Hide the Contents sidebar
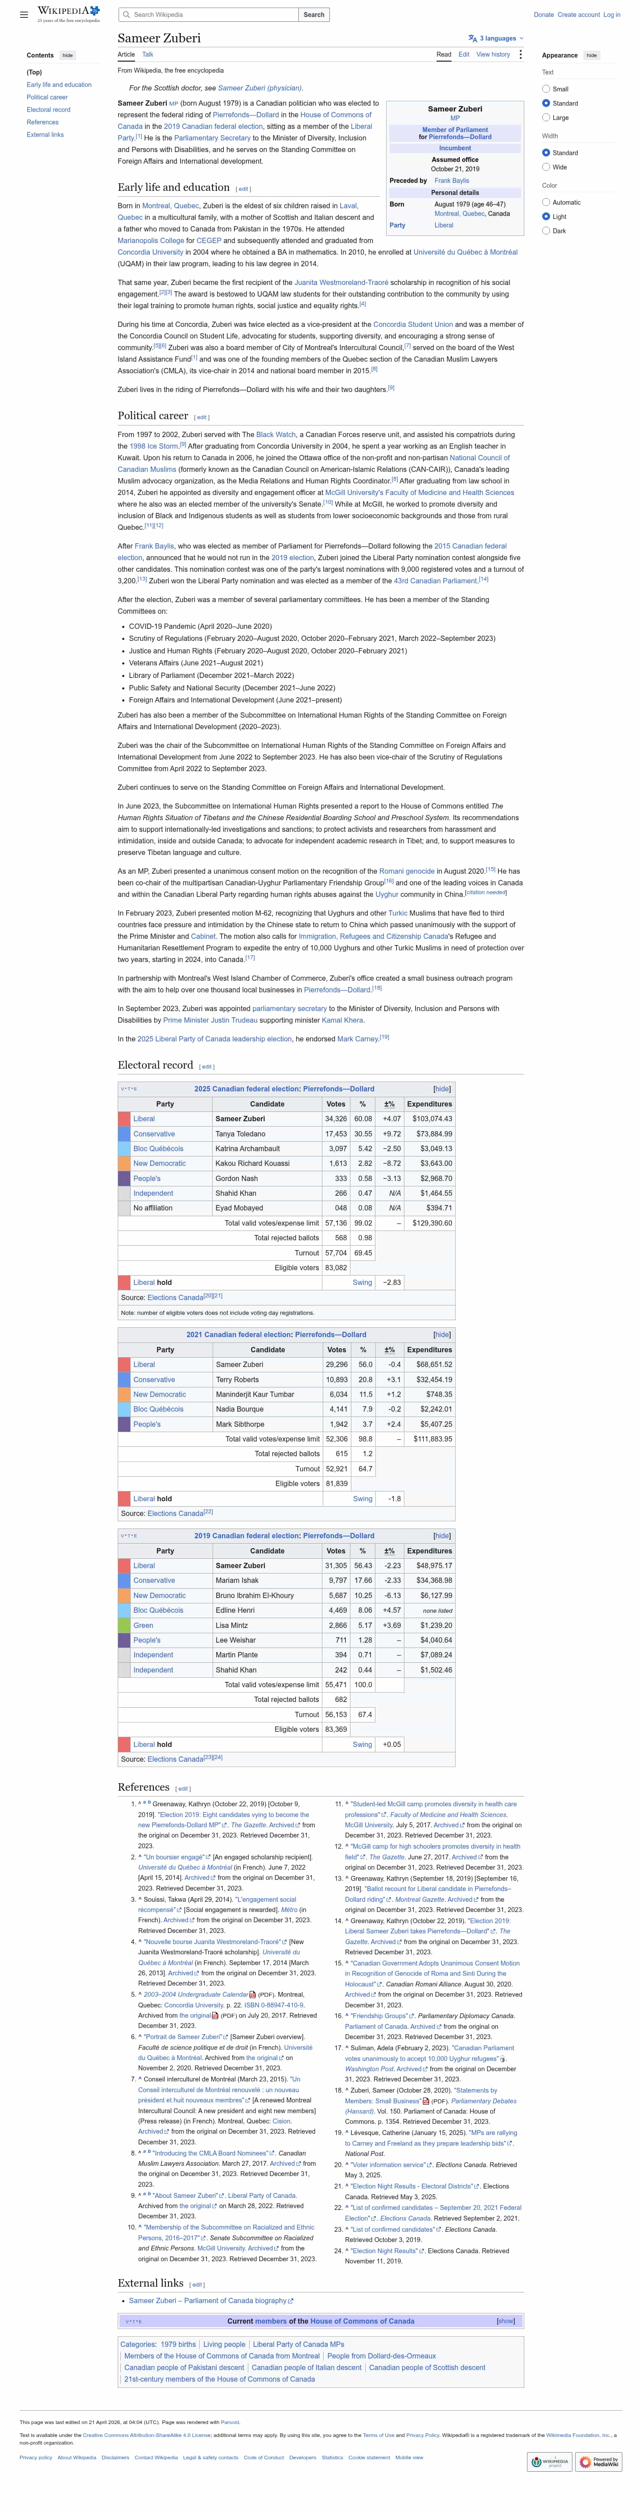This screenshot has width=642, height=2511. (67, 56)
